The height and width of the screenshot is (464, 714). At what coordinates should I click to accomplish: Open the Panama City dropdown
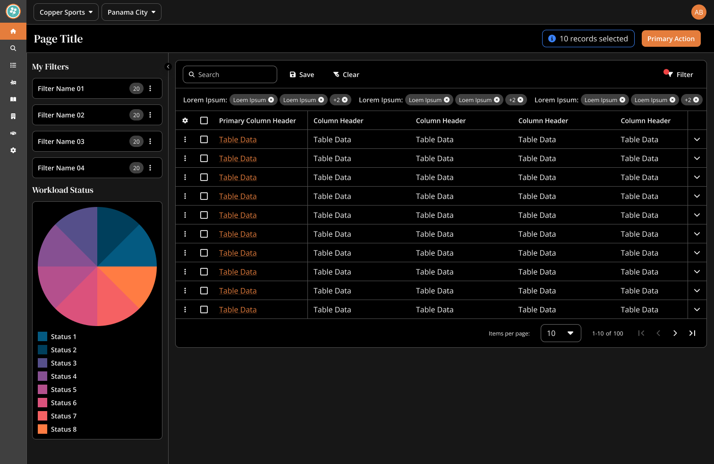pyautogui.click(x=131, y=12)
